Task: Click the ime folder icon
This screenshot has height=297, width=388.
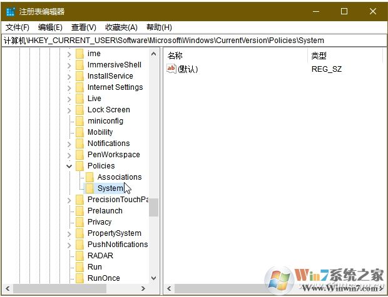Action: 79,54
